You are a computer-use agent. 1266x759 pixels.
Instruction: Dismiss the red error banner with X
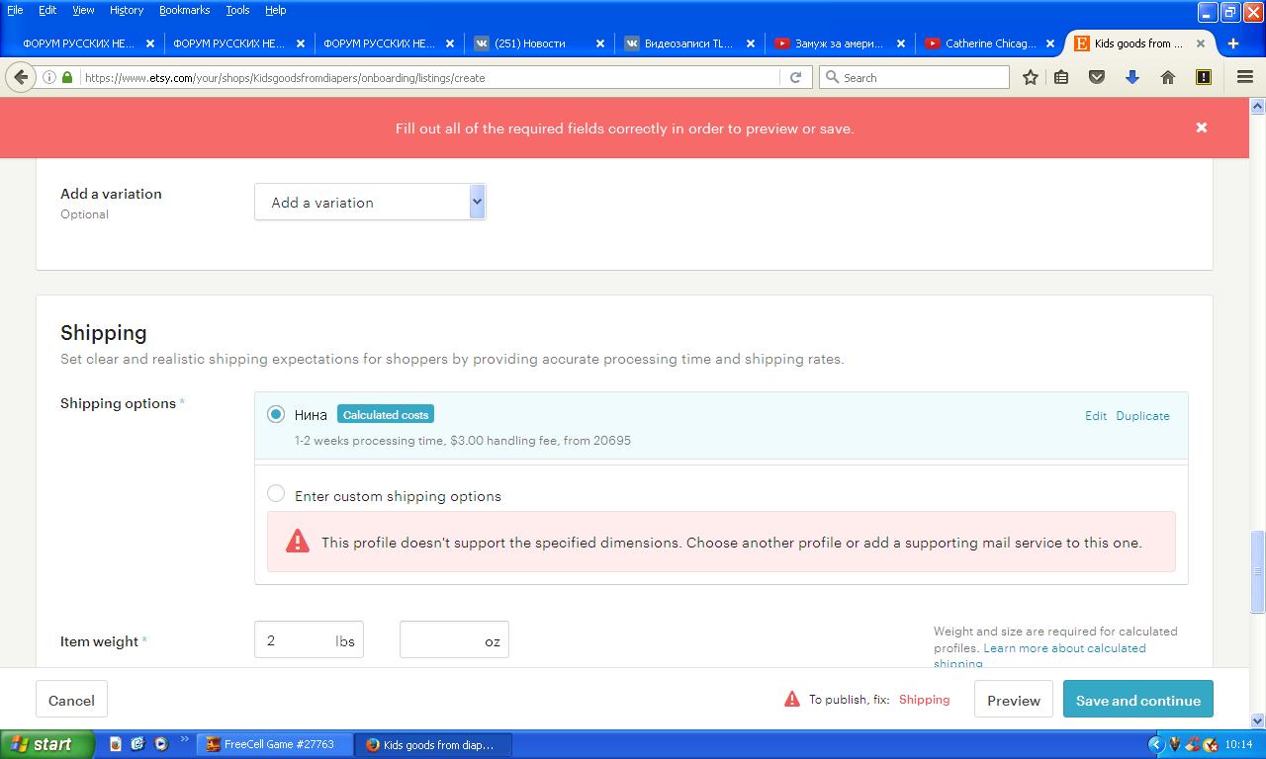(x=1202, y=127)
